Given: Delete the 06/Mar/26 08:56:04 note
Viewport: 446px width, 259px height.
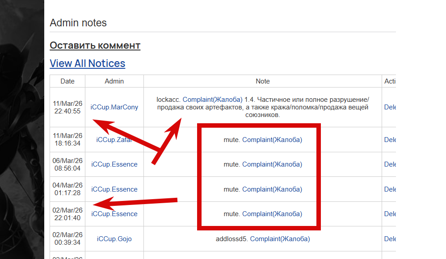Looking at the screenshot, I should coord(390,164).
